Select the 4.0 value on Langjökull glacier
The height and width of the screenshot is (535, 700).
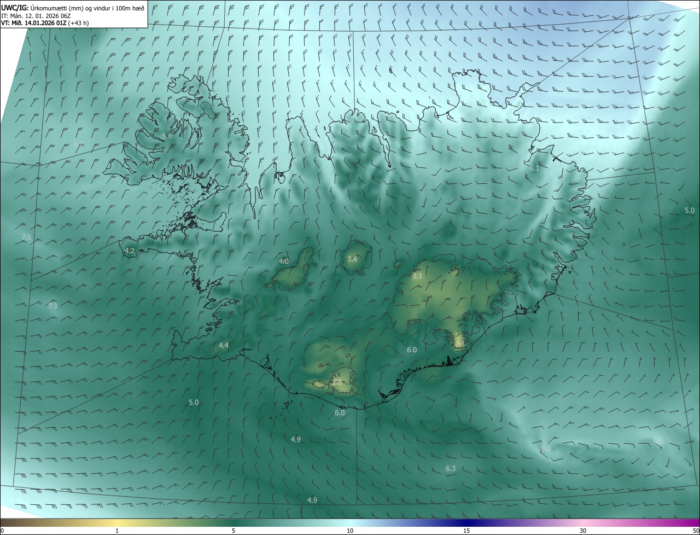pyautogui.click(x=284, y=261)
